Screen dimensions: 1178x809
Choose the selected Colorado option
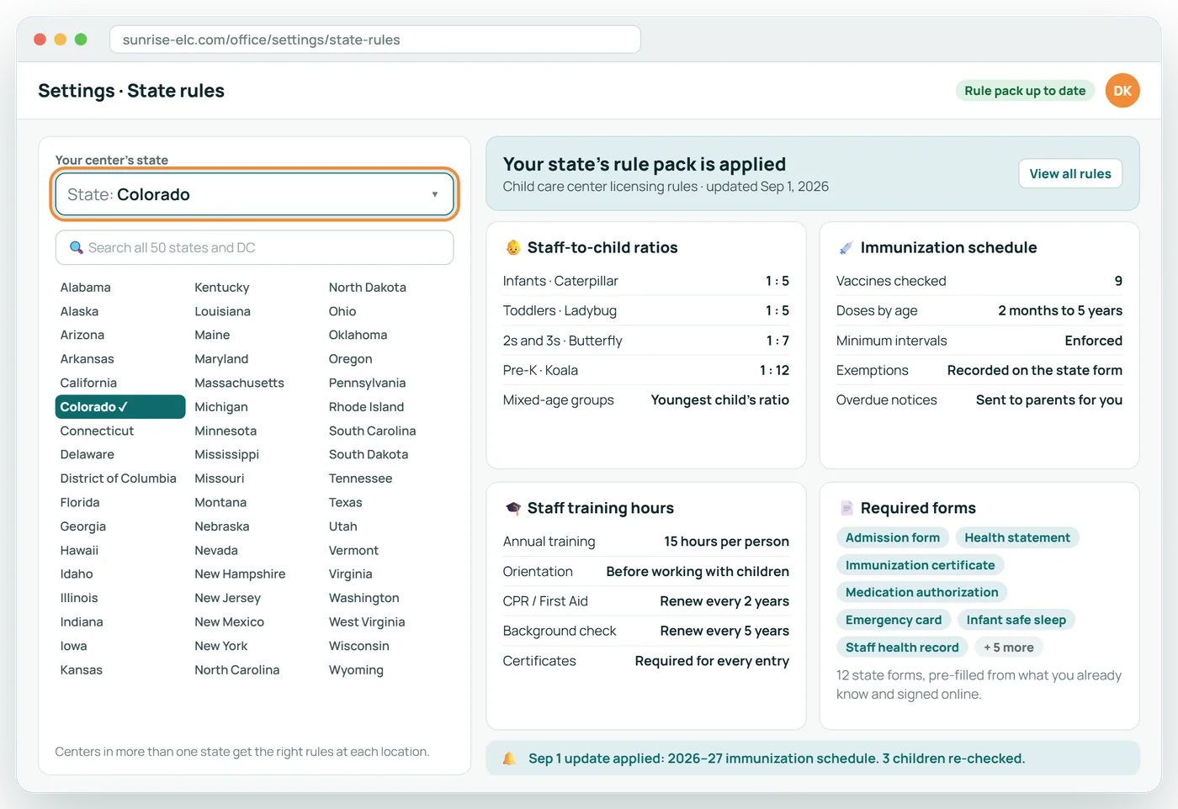coord(120,407)
